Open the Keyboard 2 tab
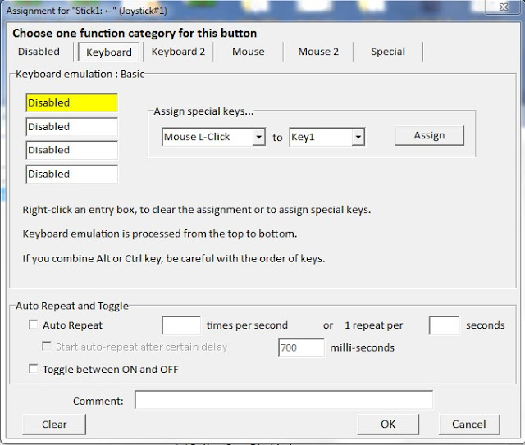525x445 pixels. 179,52
